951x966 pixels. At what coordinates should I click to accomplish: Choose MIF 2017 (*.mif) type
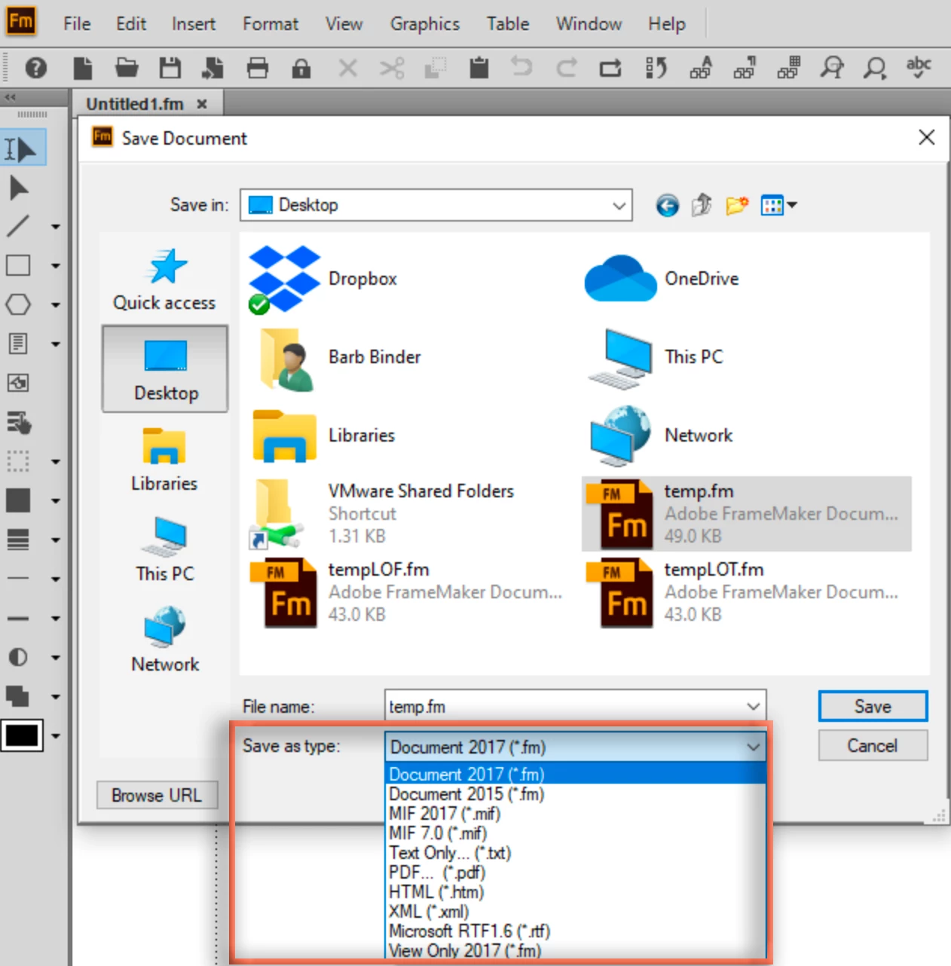[576, 813]
